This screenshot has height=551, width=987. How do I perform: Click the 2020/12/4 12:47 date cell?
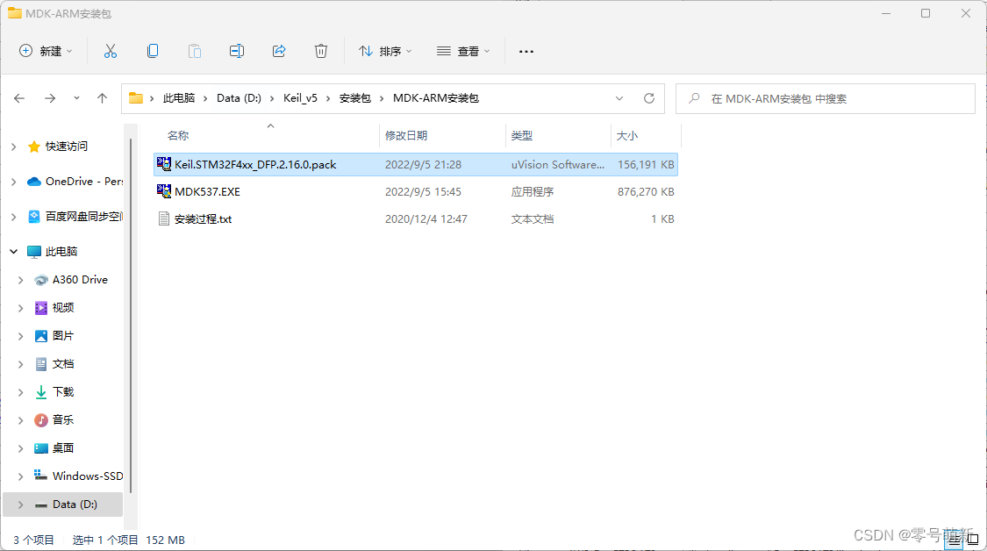coord(426,218)
